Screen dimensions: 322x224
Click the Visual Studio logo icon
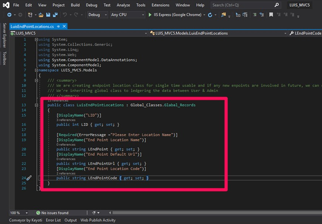(x=5, y=5)
